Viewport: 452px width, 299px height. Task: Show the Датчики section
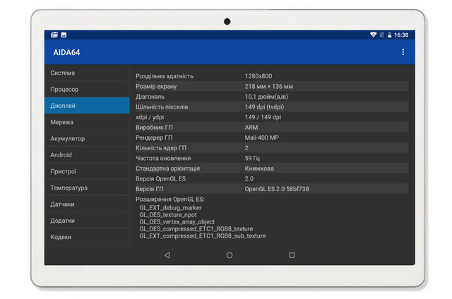pyautogui.click(x=87, y=205)
